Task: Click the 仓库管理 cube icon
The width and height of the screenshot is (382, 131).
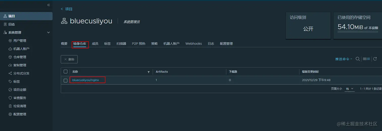Action: [10, 57]
